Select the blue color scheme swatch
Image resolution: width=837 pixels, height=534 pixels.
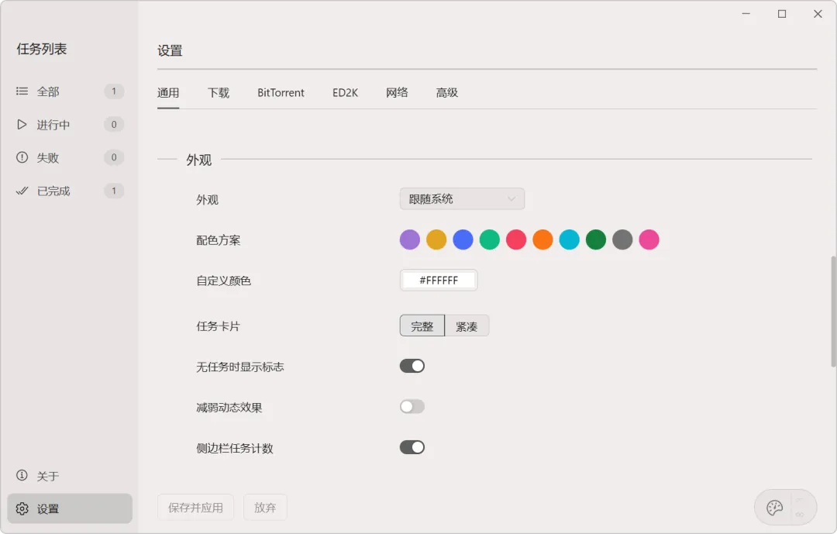pos(463,239)
